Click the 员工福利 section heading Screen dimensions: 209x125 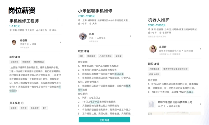click(x=15, y=103)
